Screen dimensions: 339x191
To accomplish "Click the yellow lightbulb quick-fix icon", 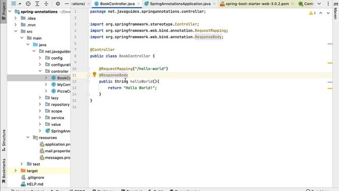I will tap(94, 74).
